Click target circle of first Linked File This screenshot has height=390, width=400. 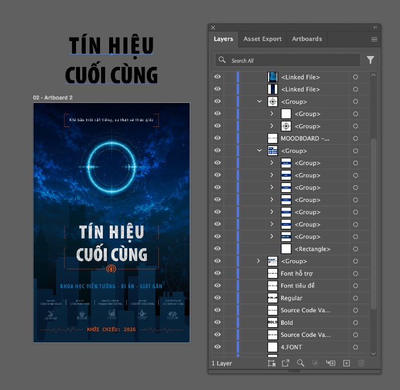(x=355, y=77)
